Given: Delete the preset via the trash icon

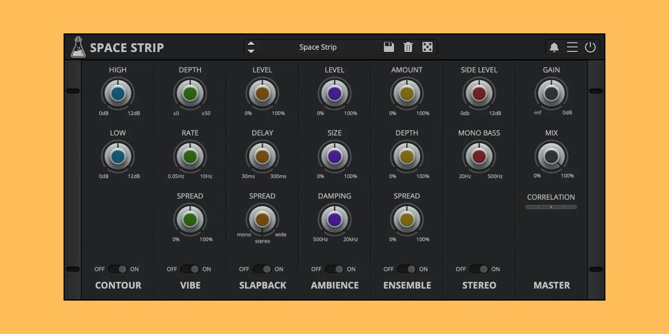Looking at the screenshot, I should pyautogui.click(x=408, y=47).
